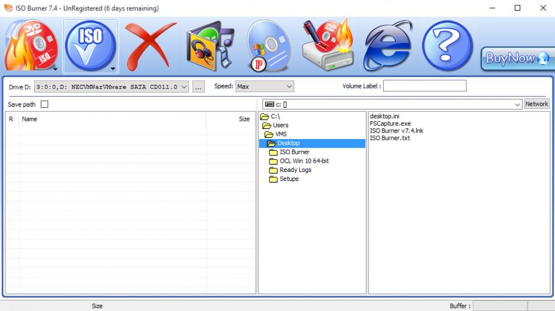Click the ISO Burner title bar app icon

point(8,8)
